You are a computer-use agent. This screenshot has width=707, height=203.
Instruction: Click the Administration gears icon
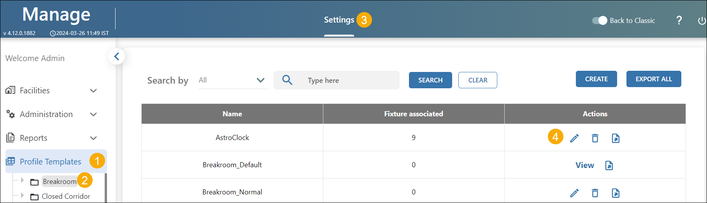point(11,114)
